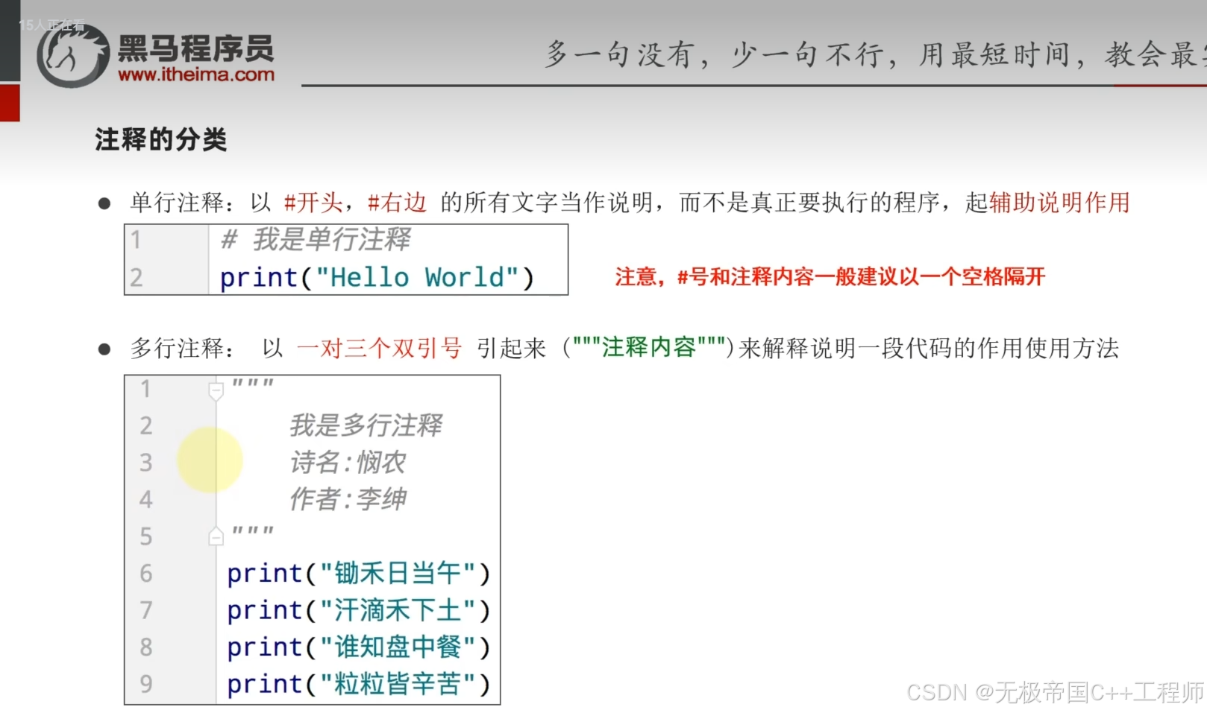Click the red text 一对三个双引号
1207x713 pixels.
click(x=379, y=348)
